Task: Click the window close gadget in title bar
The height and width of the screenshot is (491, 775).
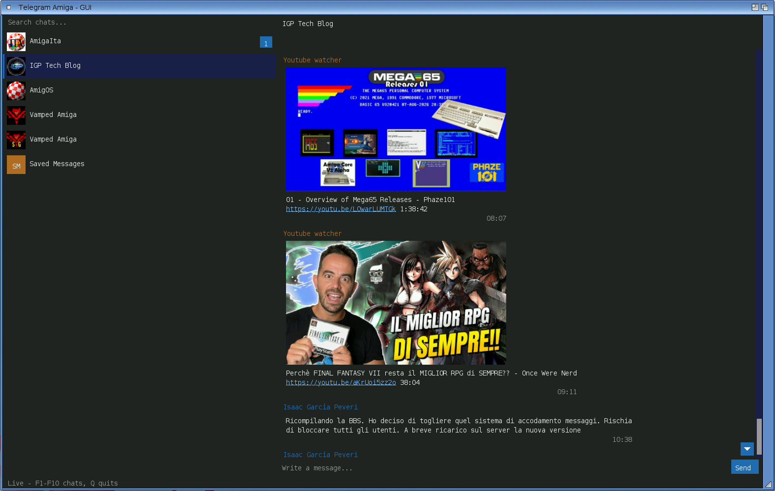Action: click(9, 7)
